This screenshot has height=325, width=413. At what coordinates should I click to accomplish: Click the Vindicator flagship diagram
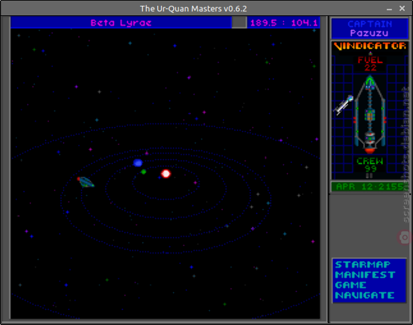click(x=370, y=114)
